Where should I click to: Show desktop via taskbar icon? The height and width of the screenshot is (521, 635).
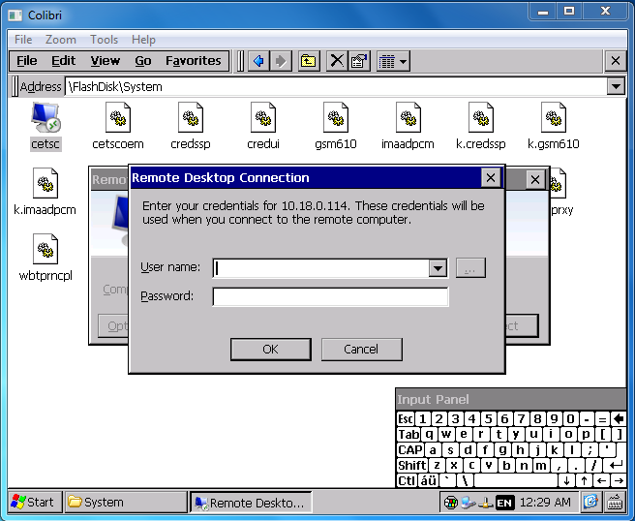click(590, 502)
